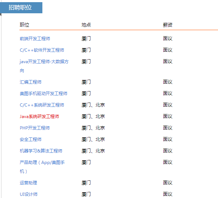Open the 安全工程师 position
Viewport: 218px width, 198px height.
31,140
